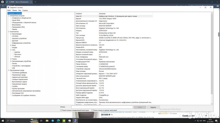Switch to the Avito browser tab
220x123 pixels.
click(x=19, y=2)
